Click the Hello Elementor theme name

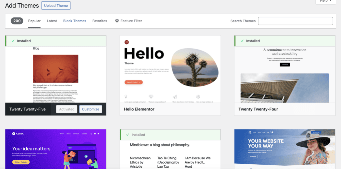pyautogui.click(x=139, y=109)
